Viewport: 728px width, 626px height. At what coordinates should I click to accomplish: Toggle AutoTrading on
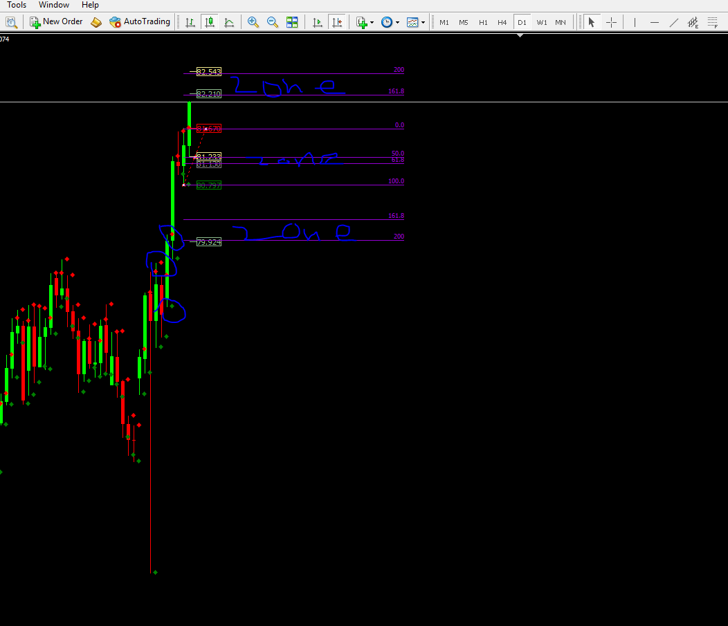point(140,21)
